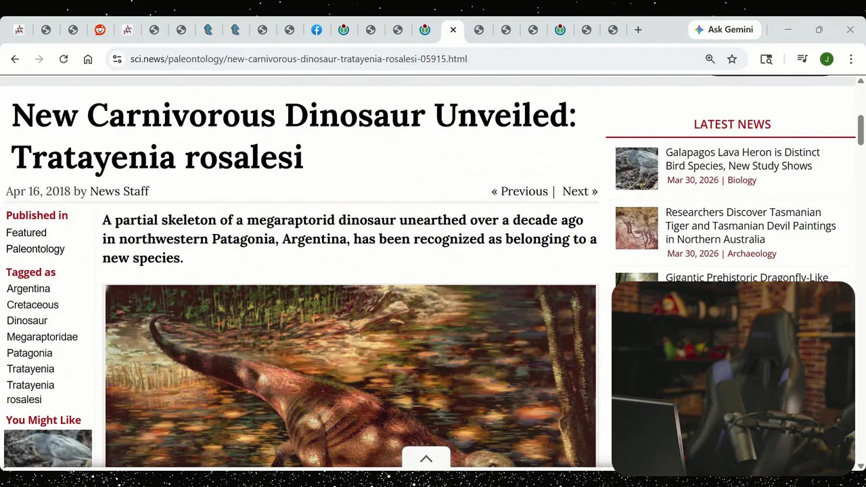Viewport: 866px width, 487px height.
Task: Open the Tasmanian Tiger paintings headline
Action: (750, 226)
